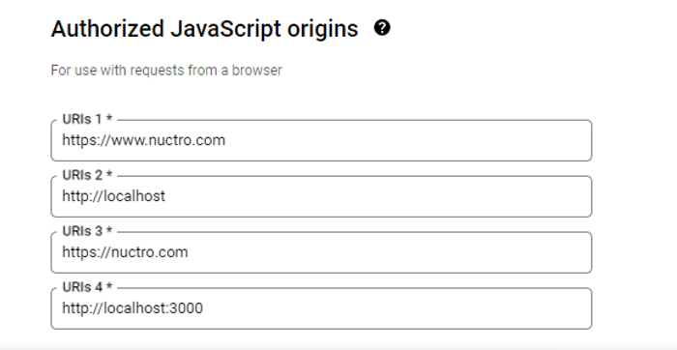
Task: Click the word "JavaScript" in the heading
Action: [x=225, y=29]
